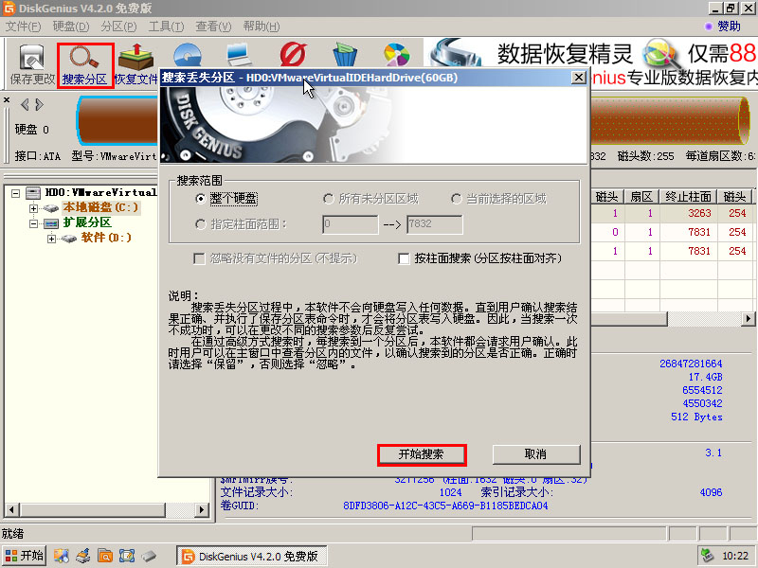
Task: Select the solid brown partition on disk map
Action: coord(118,121)
